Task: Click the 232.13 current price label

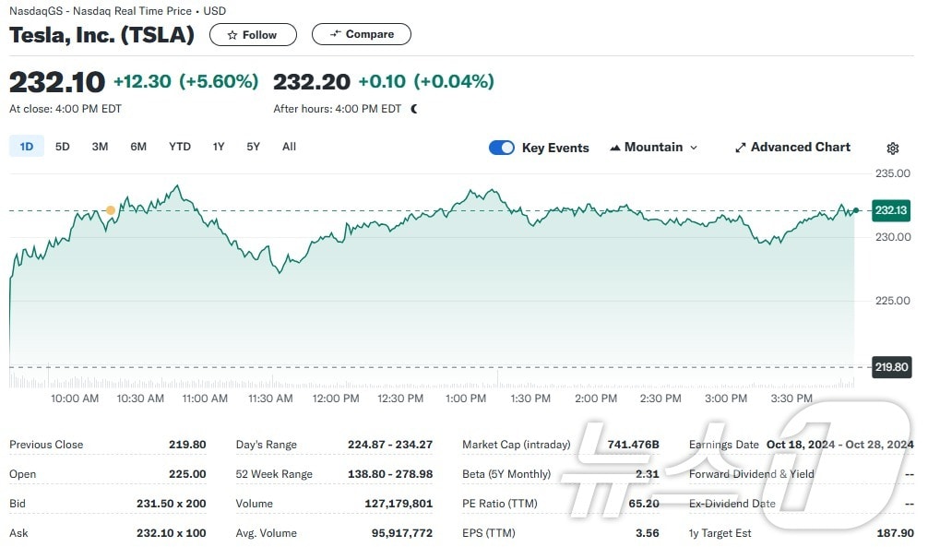Action: [891, 210]
